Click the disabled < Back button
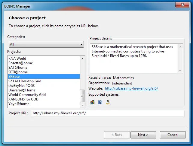The width and height of the screenshot is (193, 146). (117, 135)
